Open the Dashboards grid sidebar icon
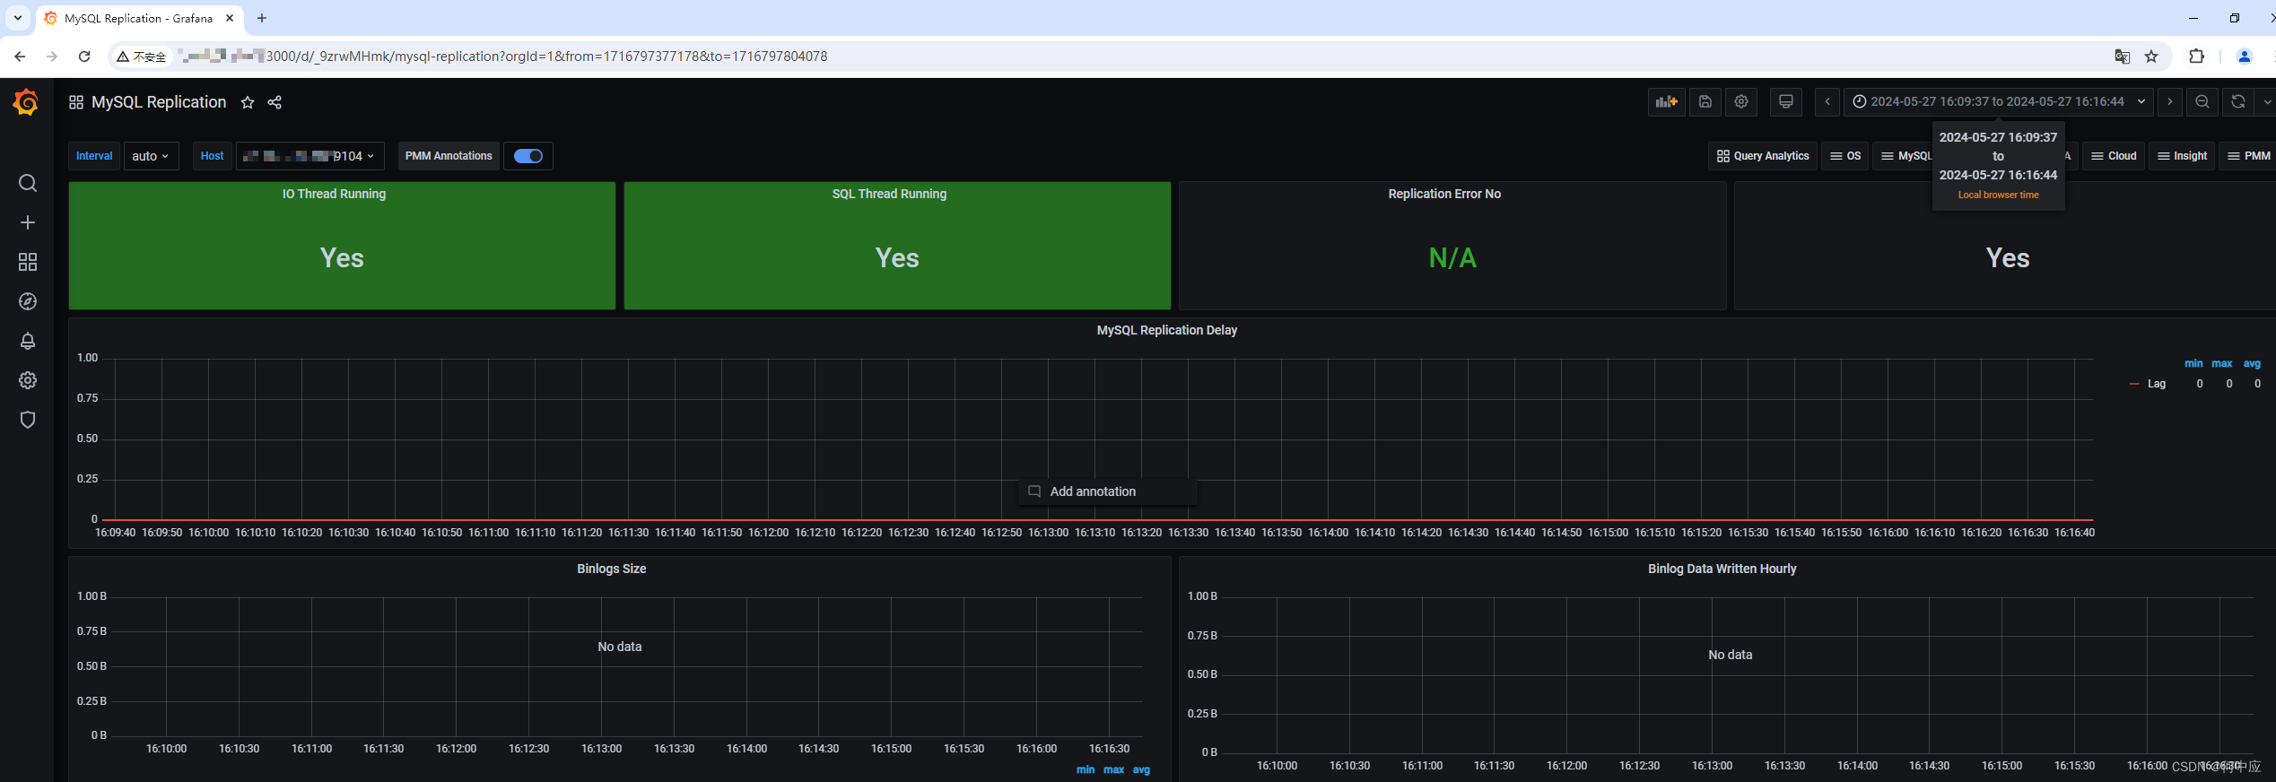The height and width of the screenshot is (782, 2276). [28, 262]
